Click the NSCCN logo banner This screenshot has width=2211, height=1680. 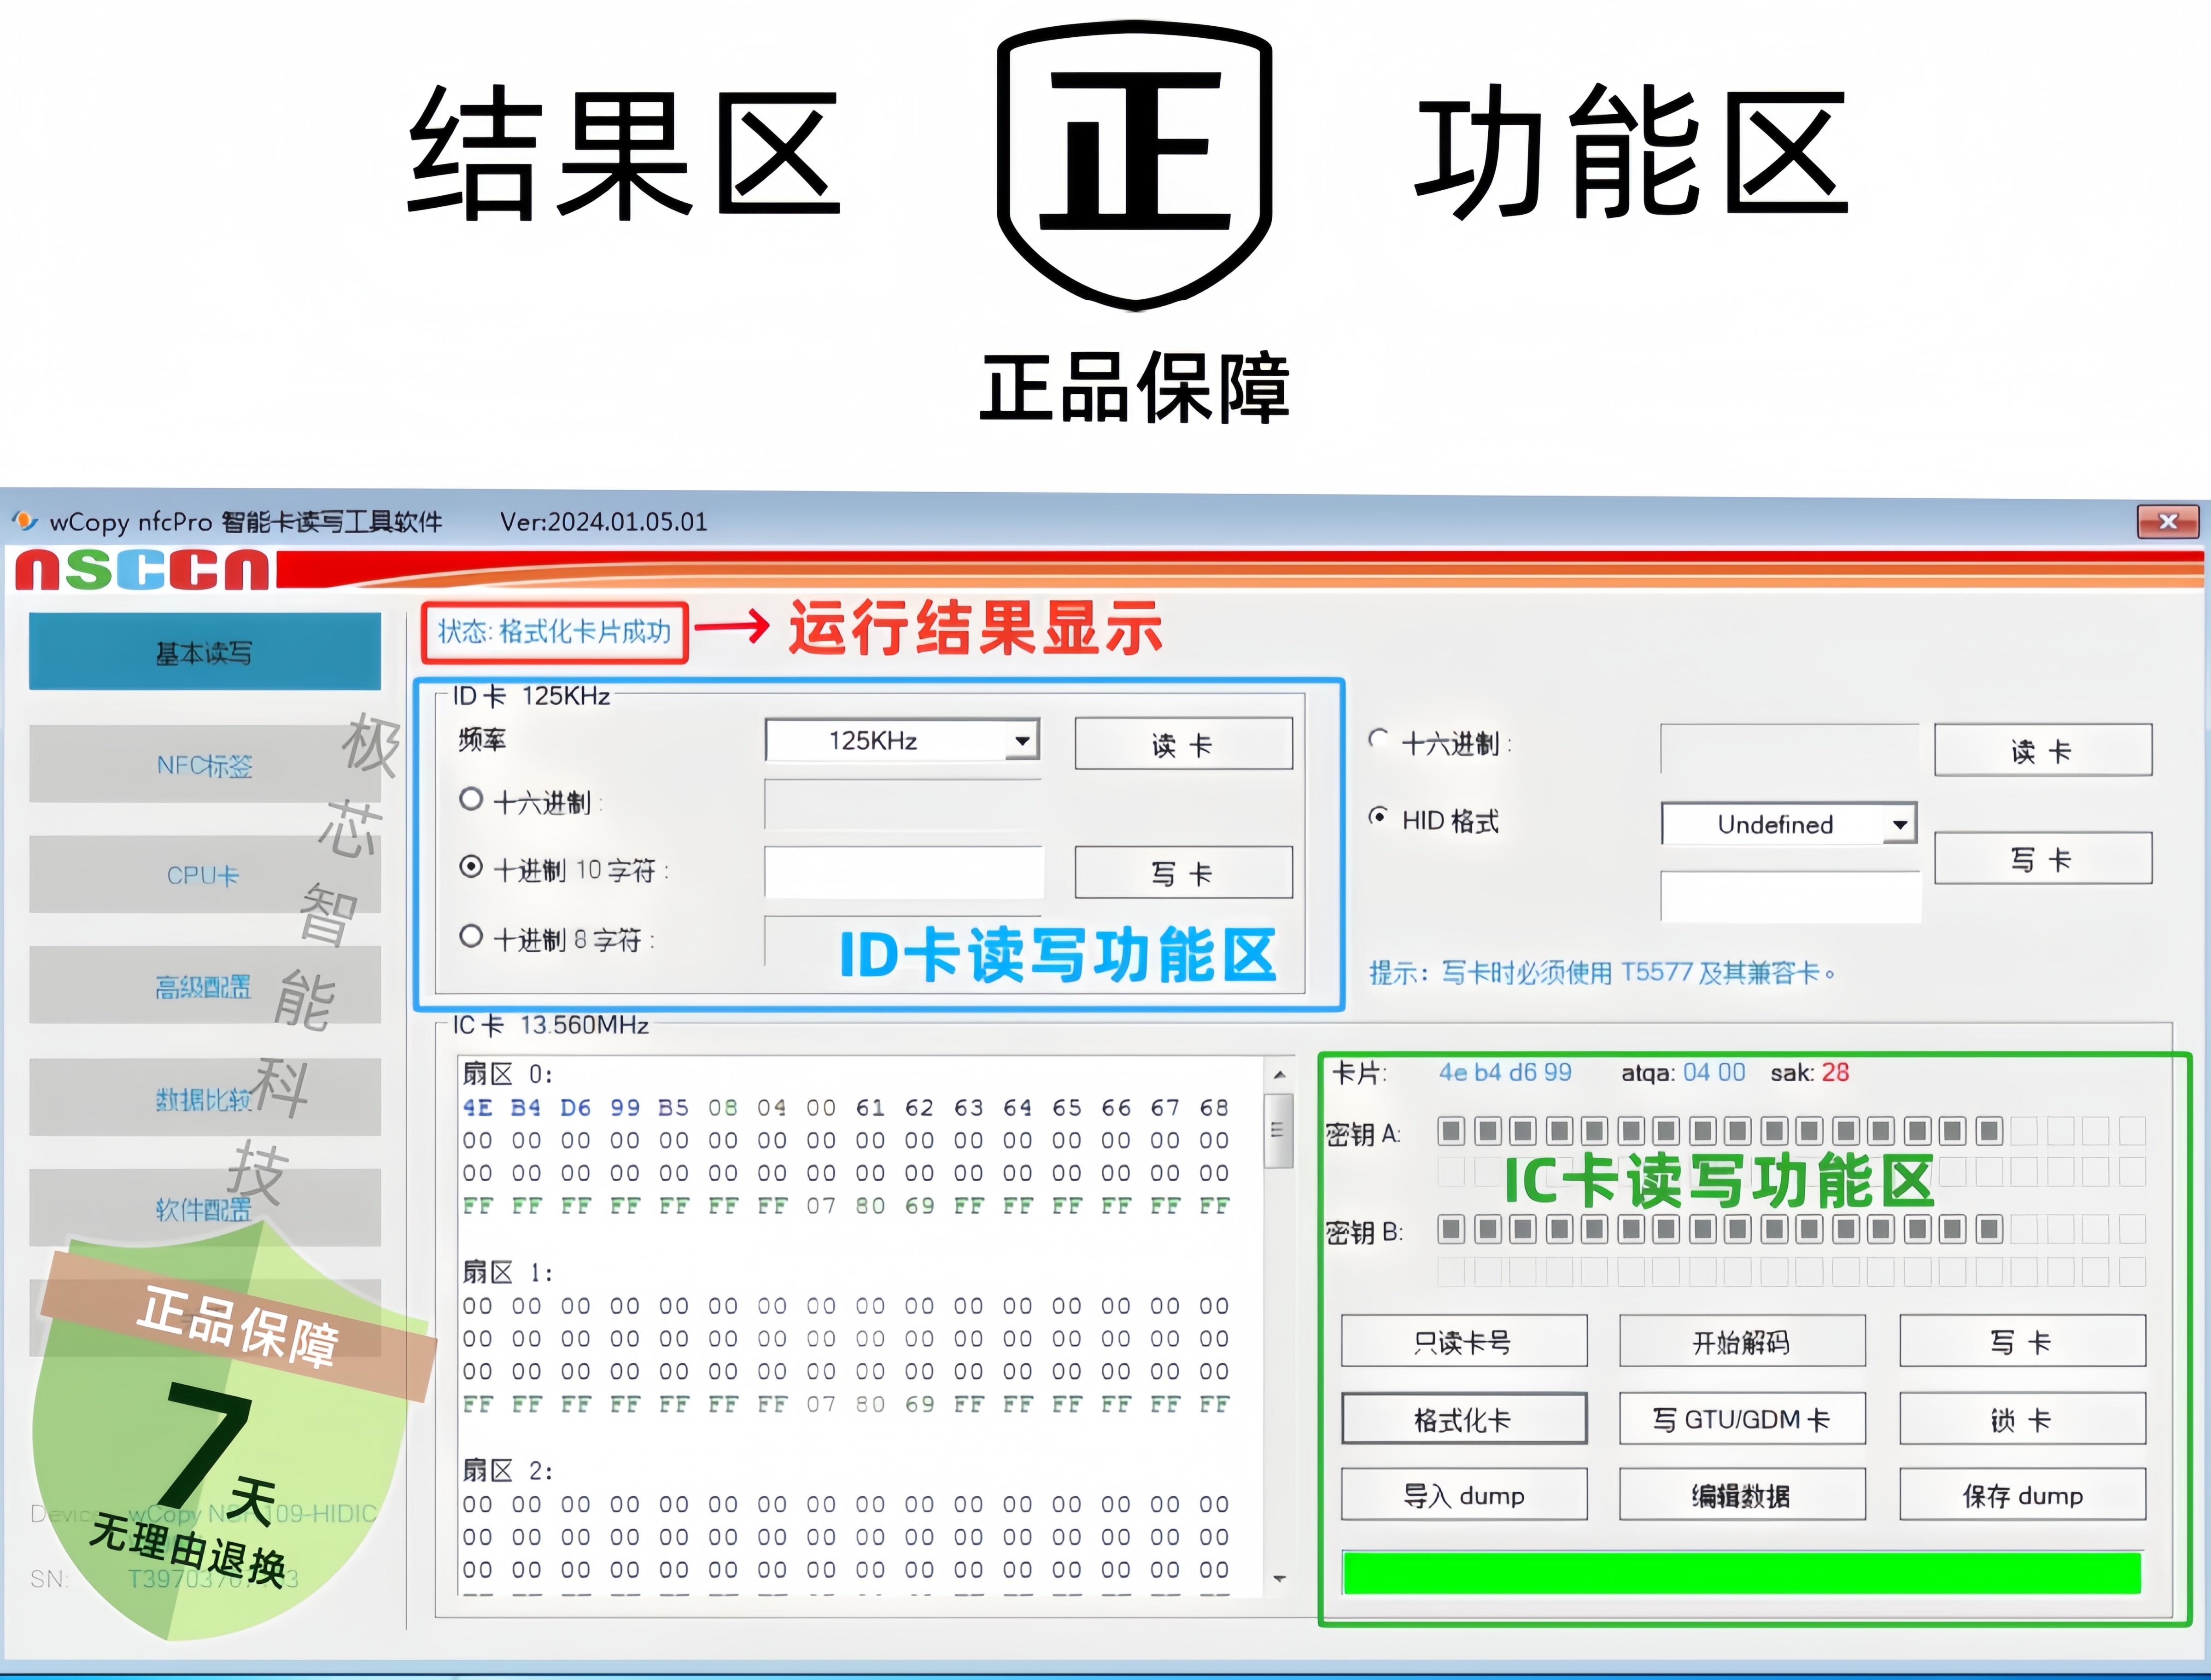[x=142, y=570]
